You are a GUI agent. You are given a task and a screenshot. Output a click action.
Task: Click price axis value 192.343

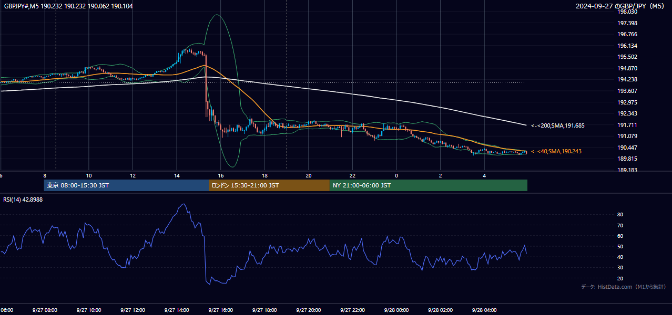click(627, 113)
